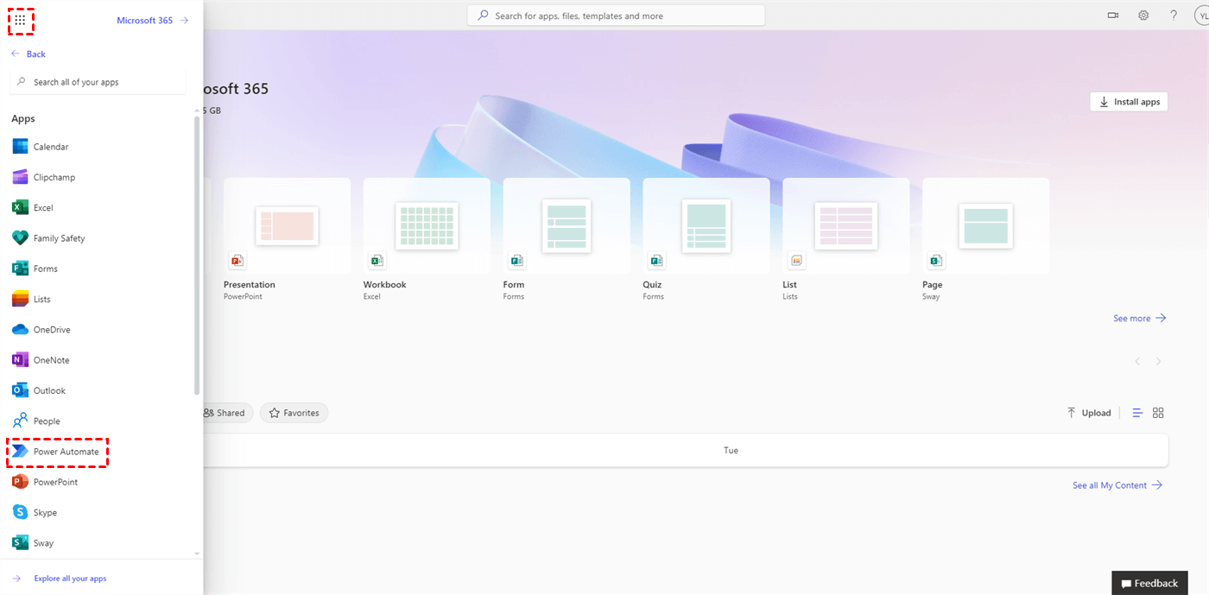1209x595 pixels.
Task: Click previous arrow in content carousel
Action: [x=1137, y=361]
